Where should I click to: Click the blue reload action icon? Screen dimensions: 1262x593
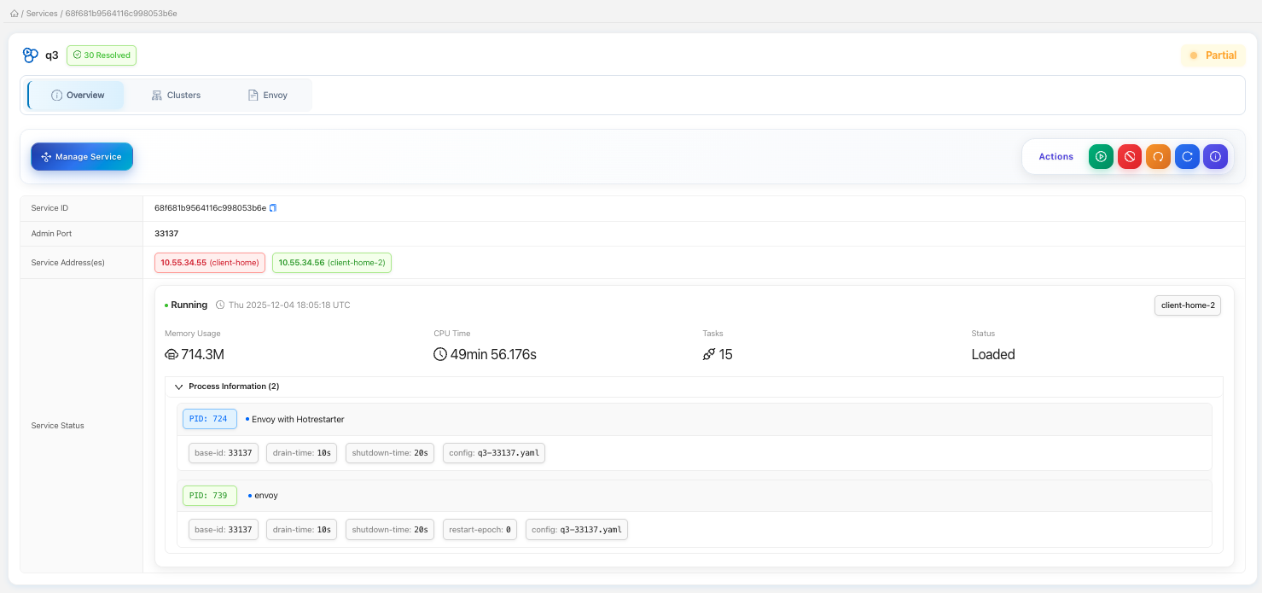1187,157
